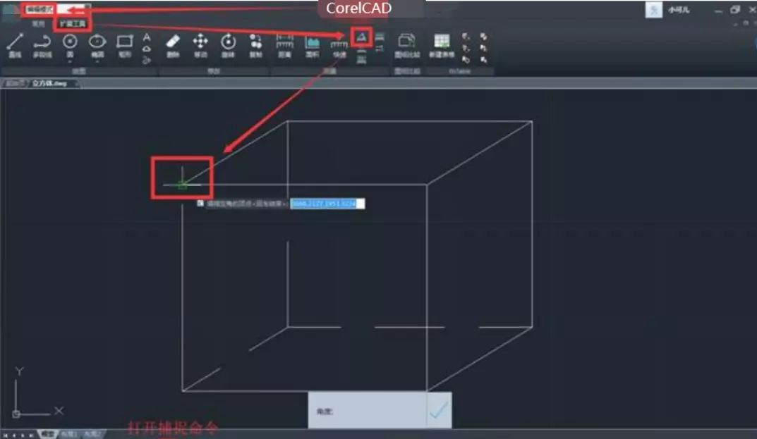Screen dimensions: 757x439
Task: Click the user avatar in title bar
Action: [654, 10]
